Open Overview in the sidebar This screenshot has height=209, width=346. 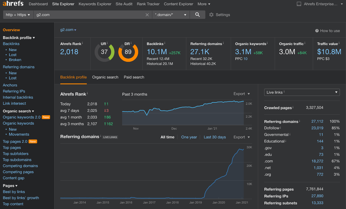point(11,30)
